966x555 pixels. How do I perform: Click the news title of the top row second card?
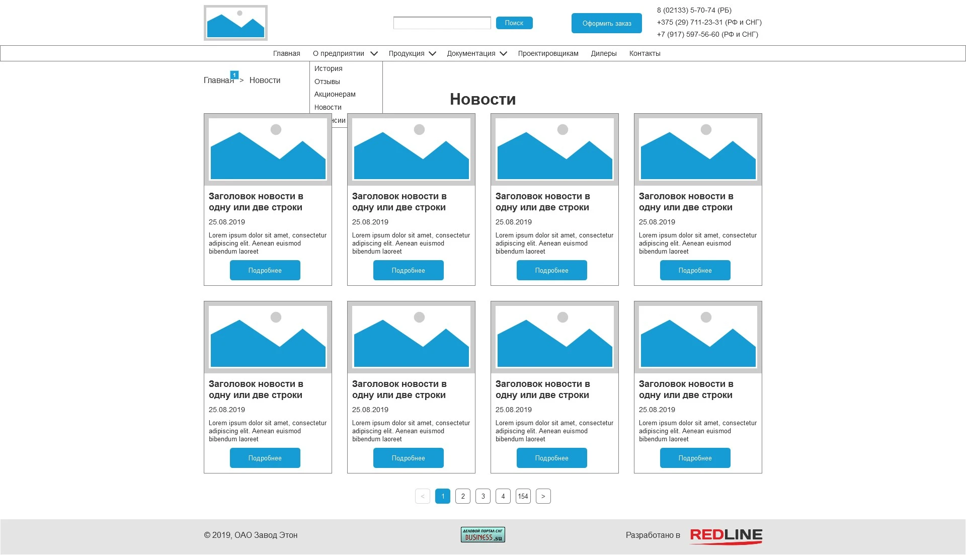399,202
